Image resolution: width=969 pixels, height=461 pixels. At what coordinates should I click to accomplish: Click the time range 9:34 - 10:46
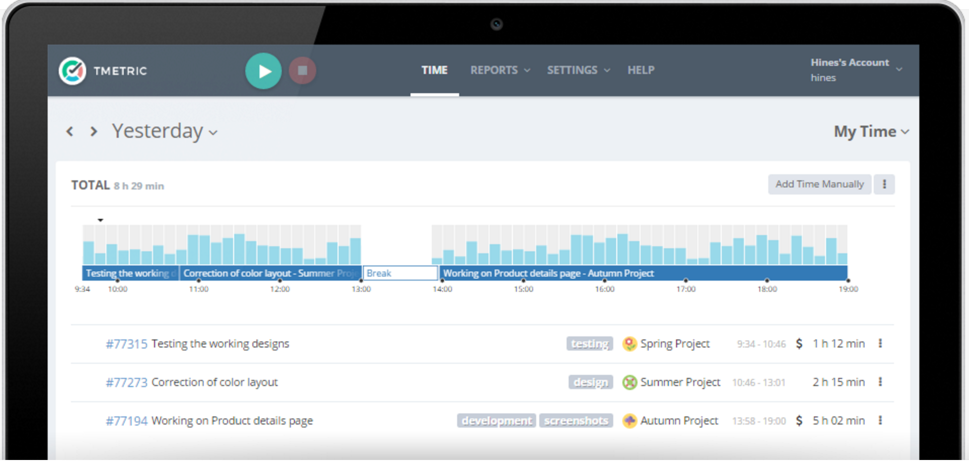tap(761, 344)
